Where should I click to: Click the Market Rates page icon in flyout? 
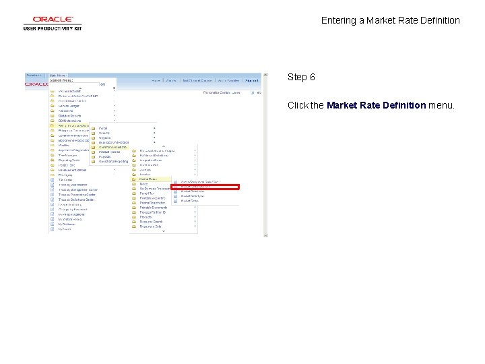[175, 201]
